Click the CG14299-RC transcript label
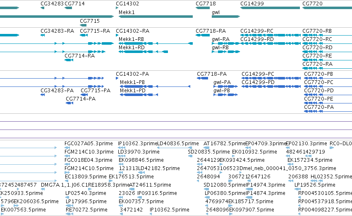 coord(257,31)
